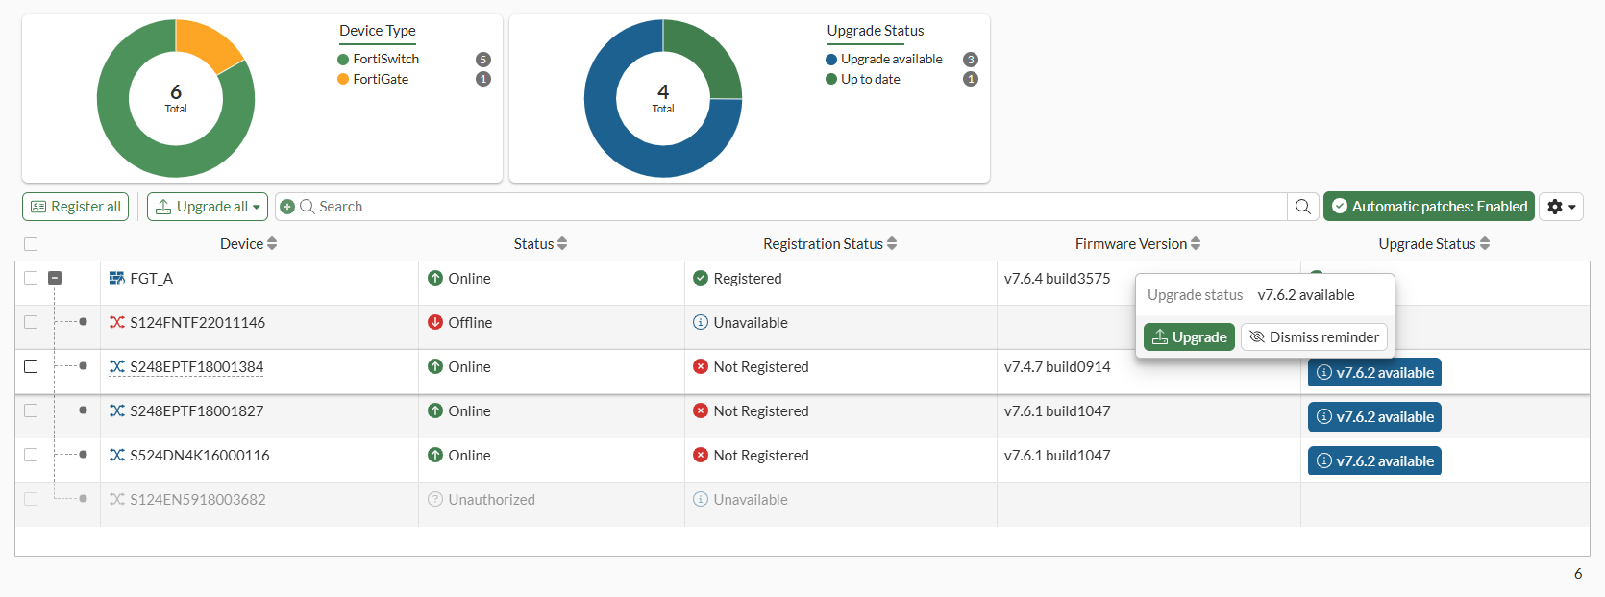Click Dismiss reminder button

pos(1314,337)
